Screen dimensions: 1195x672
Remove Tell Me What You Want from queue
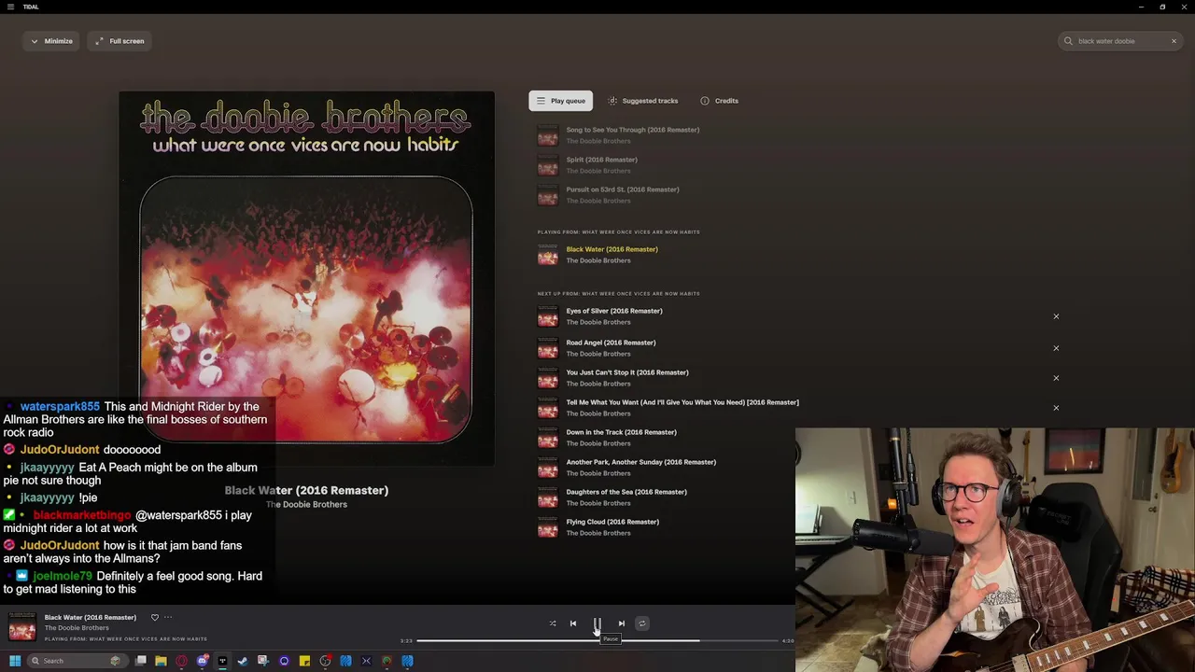(x=1056, y=408)
